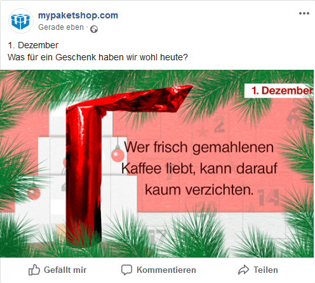Viewport: 315px width, 283px height.
Task: Click the 'Kommentieren' label
Action: [x=166, y=270]
